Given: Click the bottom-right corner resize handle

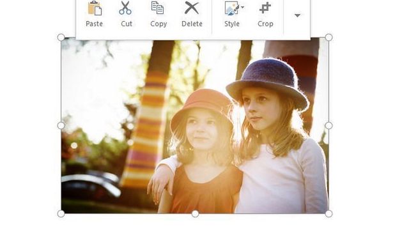Looking at the screenshot, I should coord(328,214).
